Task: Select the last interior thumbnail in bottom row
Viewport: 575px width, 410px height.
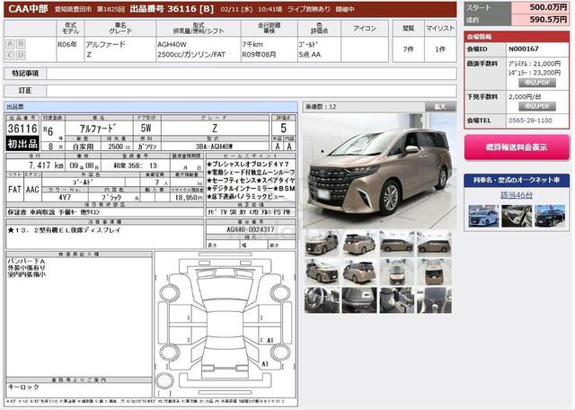Action: pos(434,300)
